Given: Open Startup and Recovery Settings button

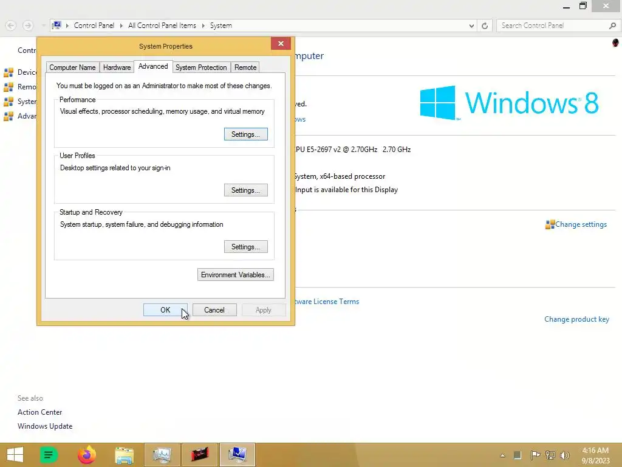Looking at the screenshot, I should [245, 247].
